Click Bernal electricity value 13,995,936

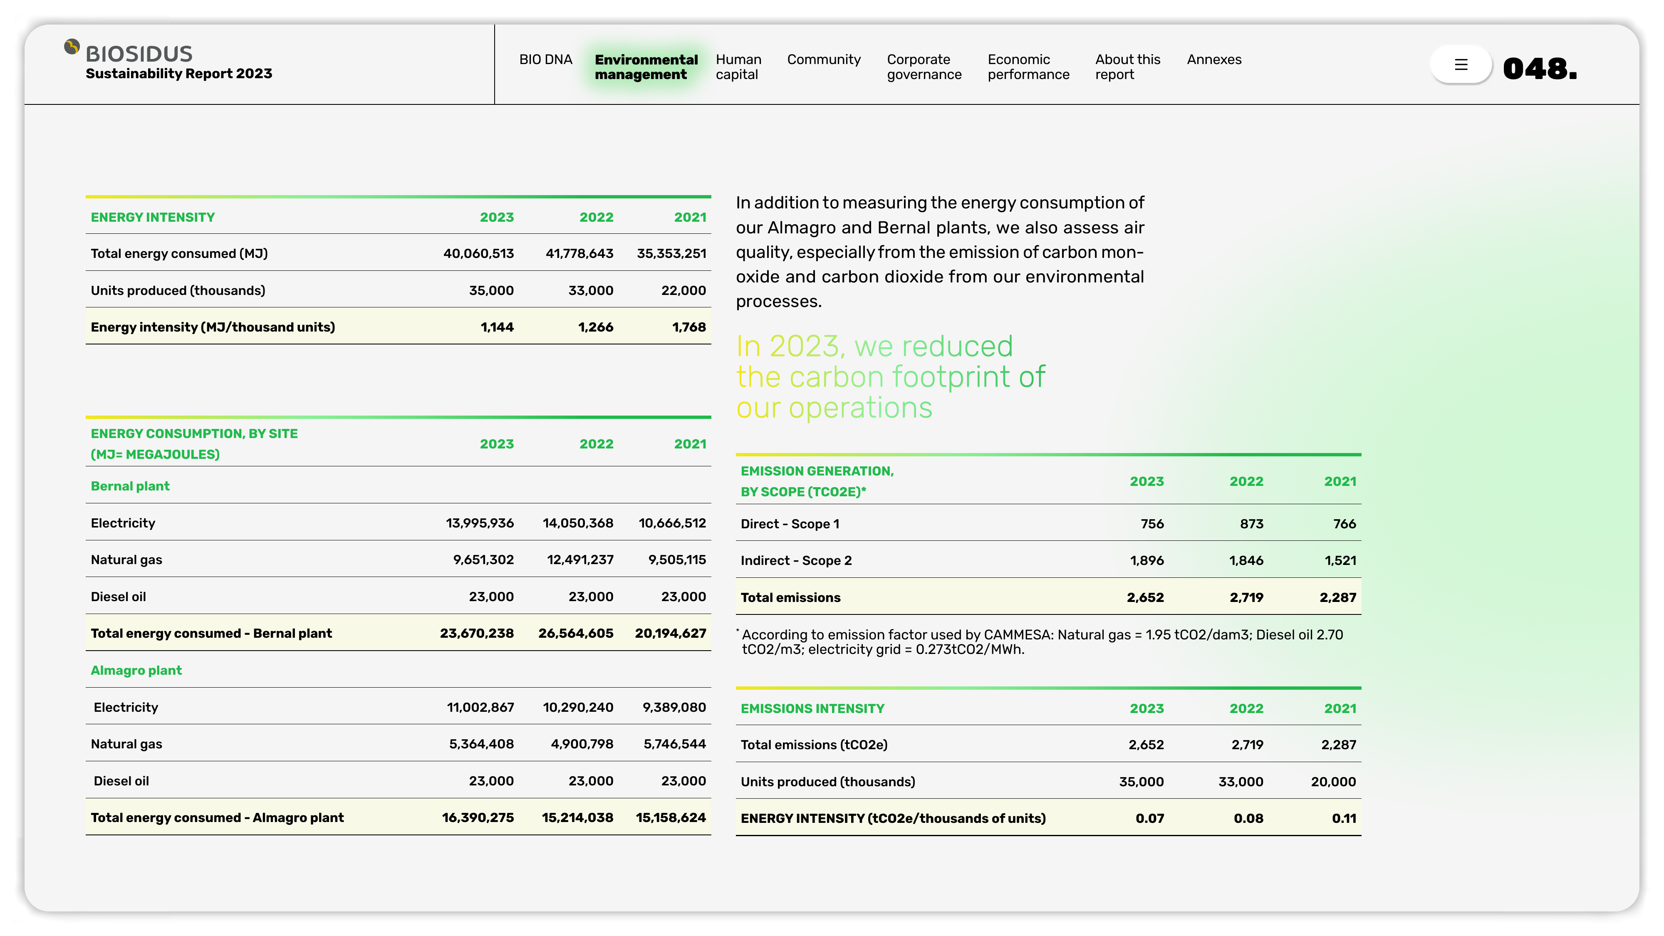pyautogui.click(x=479, y=523)
